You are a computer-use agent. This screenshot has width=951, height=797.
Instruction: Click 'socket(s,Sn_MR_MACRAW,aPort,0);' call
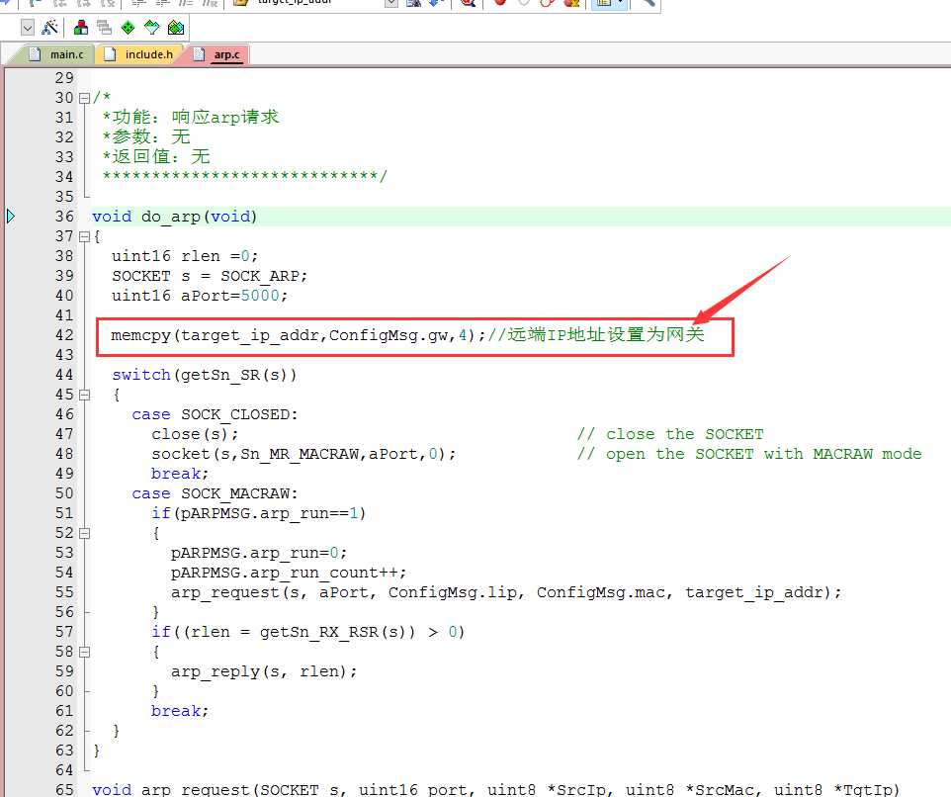(x=303, y=454)
